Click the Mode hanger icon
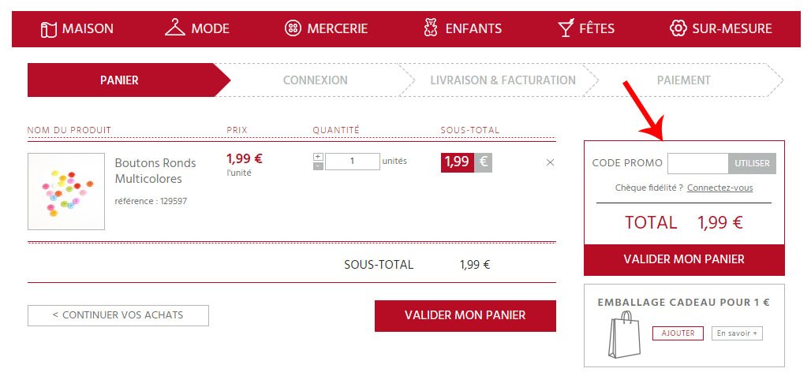This screenshot has width=811, height=372. pos(175,28)
